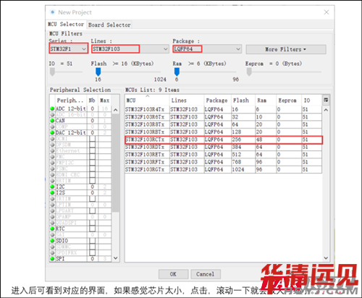Screen dimensions: 362x298
Task: Click the gray status dot beside LPTIM
Action: pyautogui.click(x=52, y=205)
